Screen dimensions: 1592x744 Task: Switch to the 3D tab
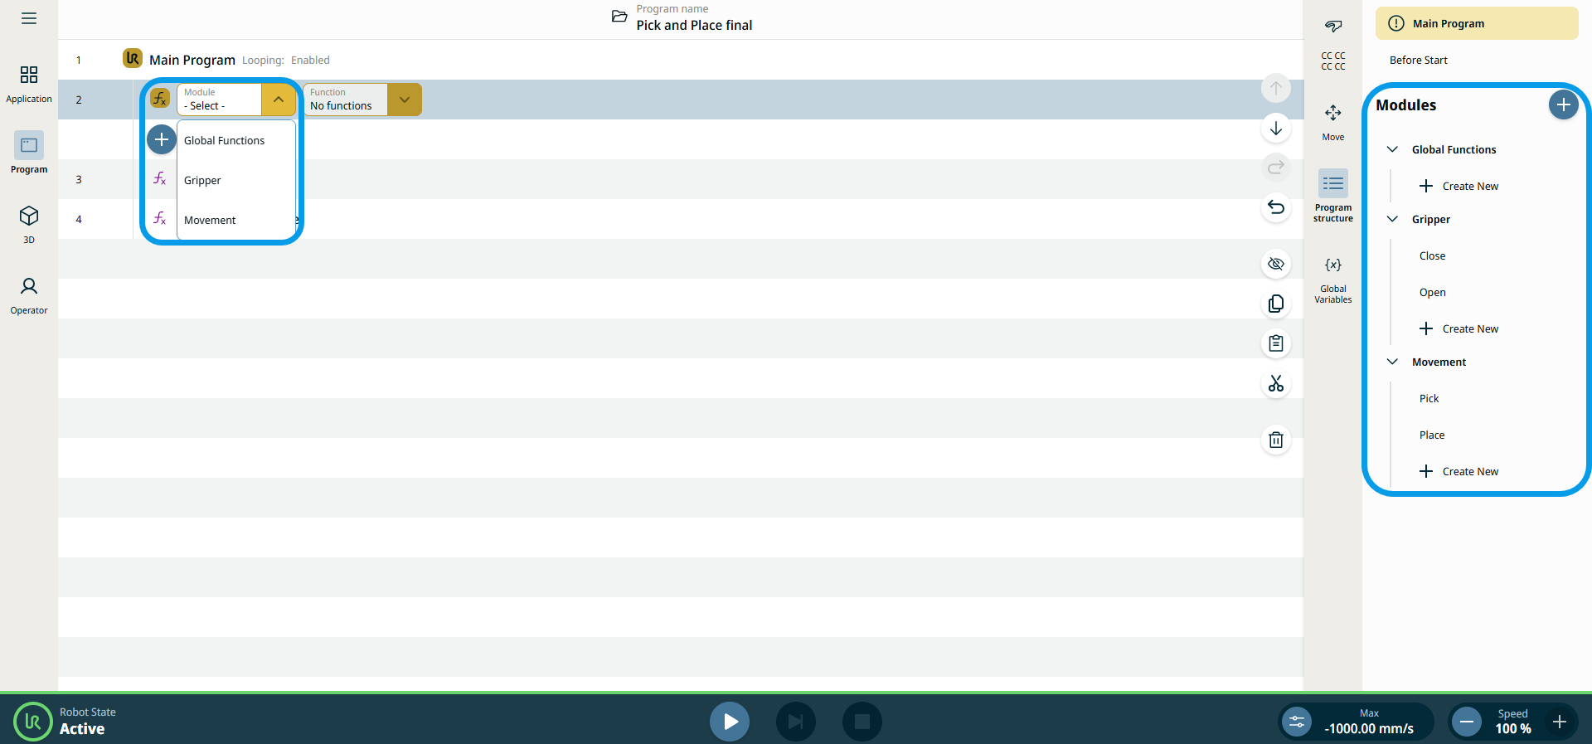29,224
